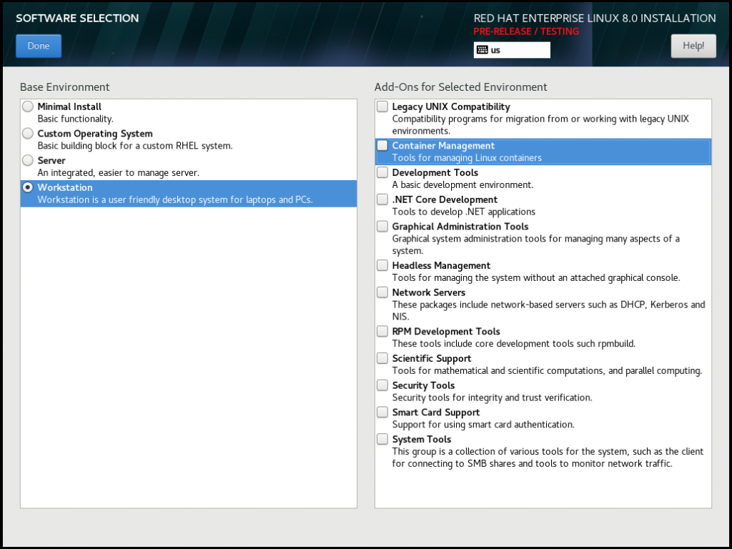
Task: Click the 'Development Tools' title
Action: 435,173
